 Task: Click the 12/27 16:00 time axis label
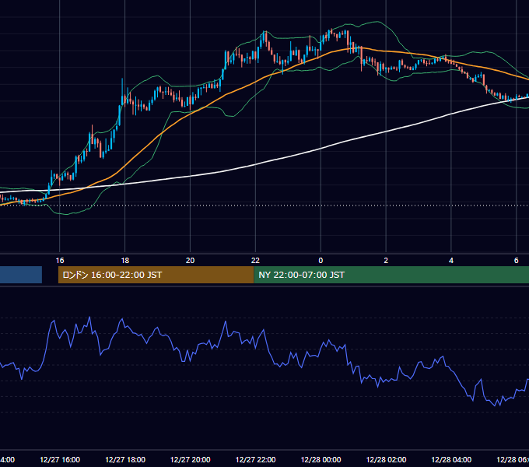pos(60,459)
